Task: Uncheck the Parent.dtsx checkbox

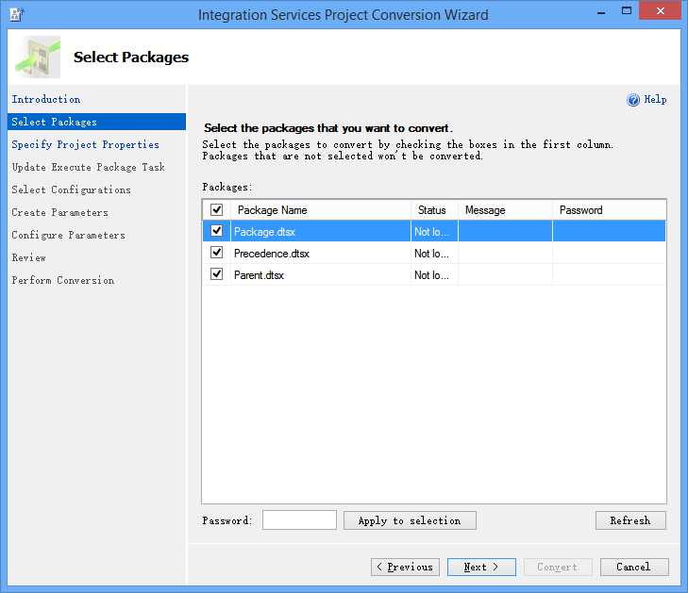Action: click(217, 274)
